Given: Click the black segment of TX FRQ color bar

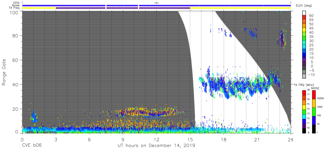Looking at the screenshot, I should (304, 130).
